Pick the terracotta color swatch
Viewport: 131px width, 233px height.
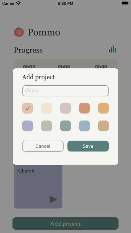tap(85, 108)
